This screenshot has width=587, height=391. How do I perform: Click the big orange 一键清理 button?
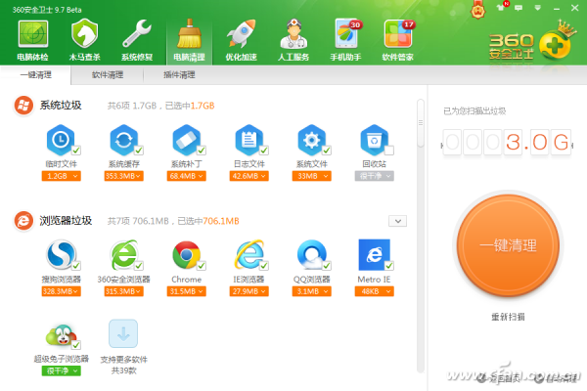click(x=508, y=245)
